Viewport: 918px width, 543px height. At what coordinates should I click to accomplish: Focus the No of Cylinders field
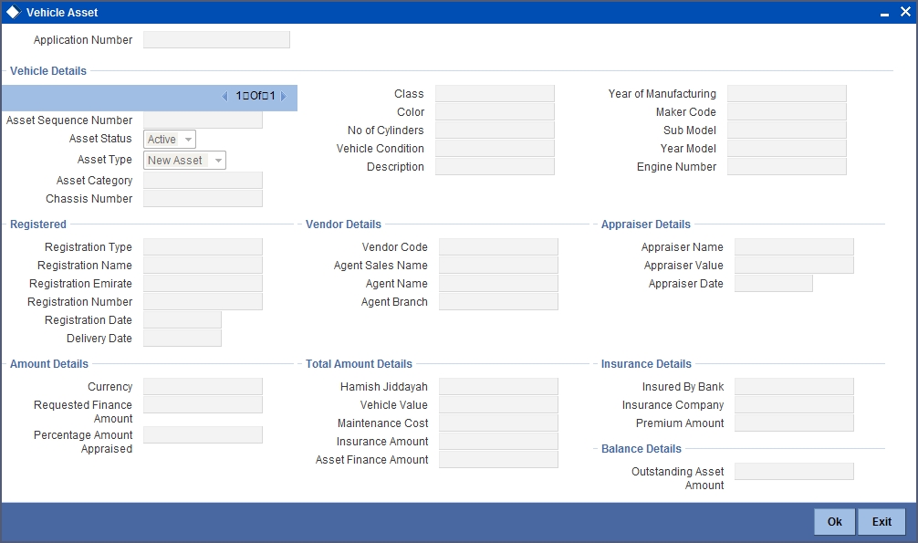click(495, 130)
